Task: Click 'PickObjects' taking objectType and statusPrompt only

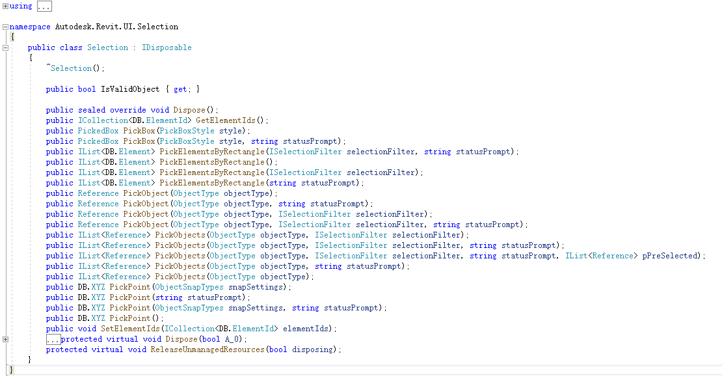Action: coord(180,266)
